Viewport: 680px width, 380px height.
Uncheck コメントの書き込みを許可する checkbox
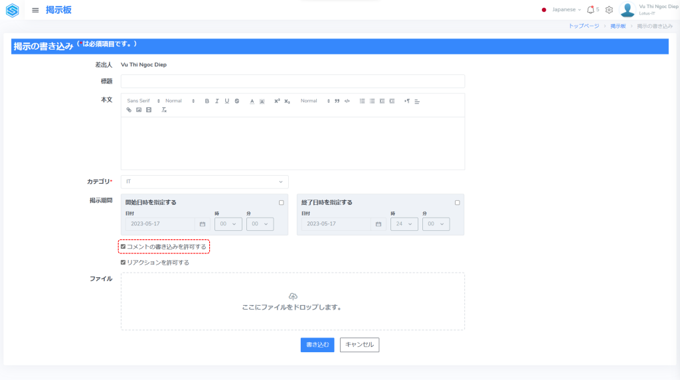click(124, 247)
